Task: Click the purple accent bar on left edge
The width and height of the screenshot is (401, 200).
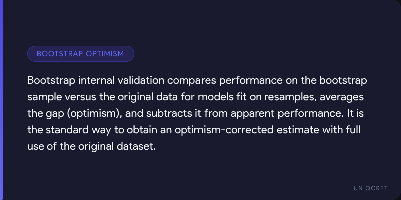Action: pyautogui.click(x=2, y=100)
